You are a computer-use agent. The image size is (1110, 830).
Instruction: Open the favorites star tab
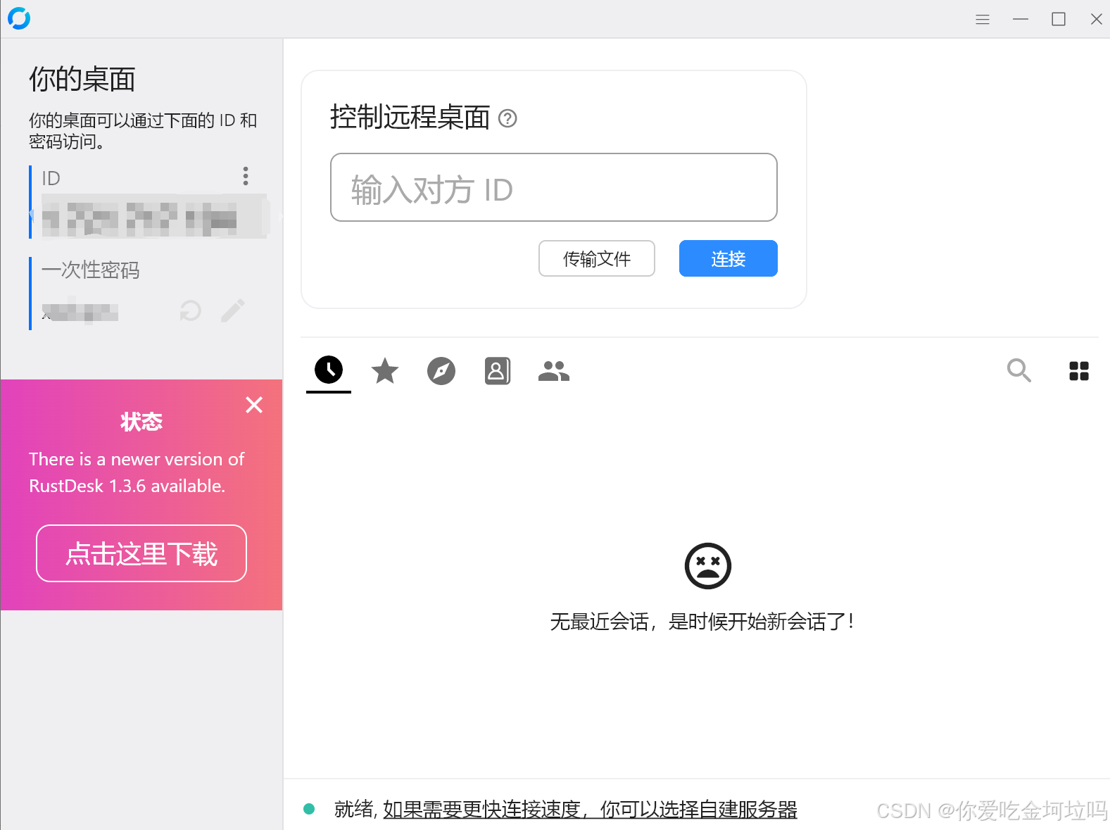385,371
